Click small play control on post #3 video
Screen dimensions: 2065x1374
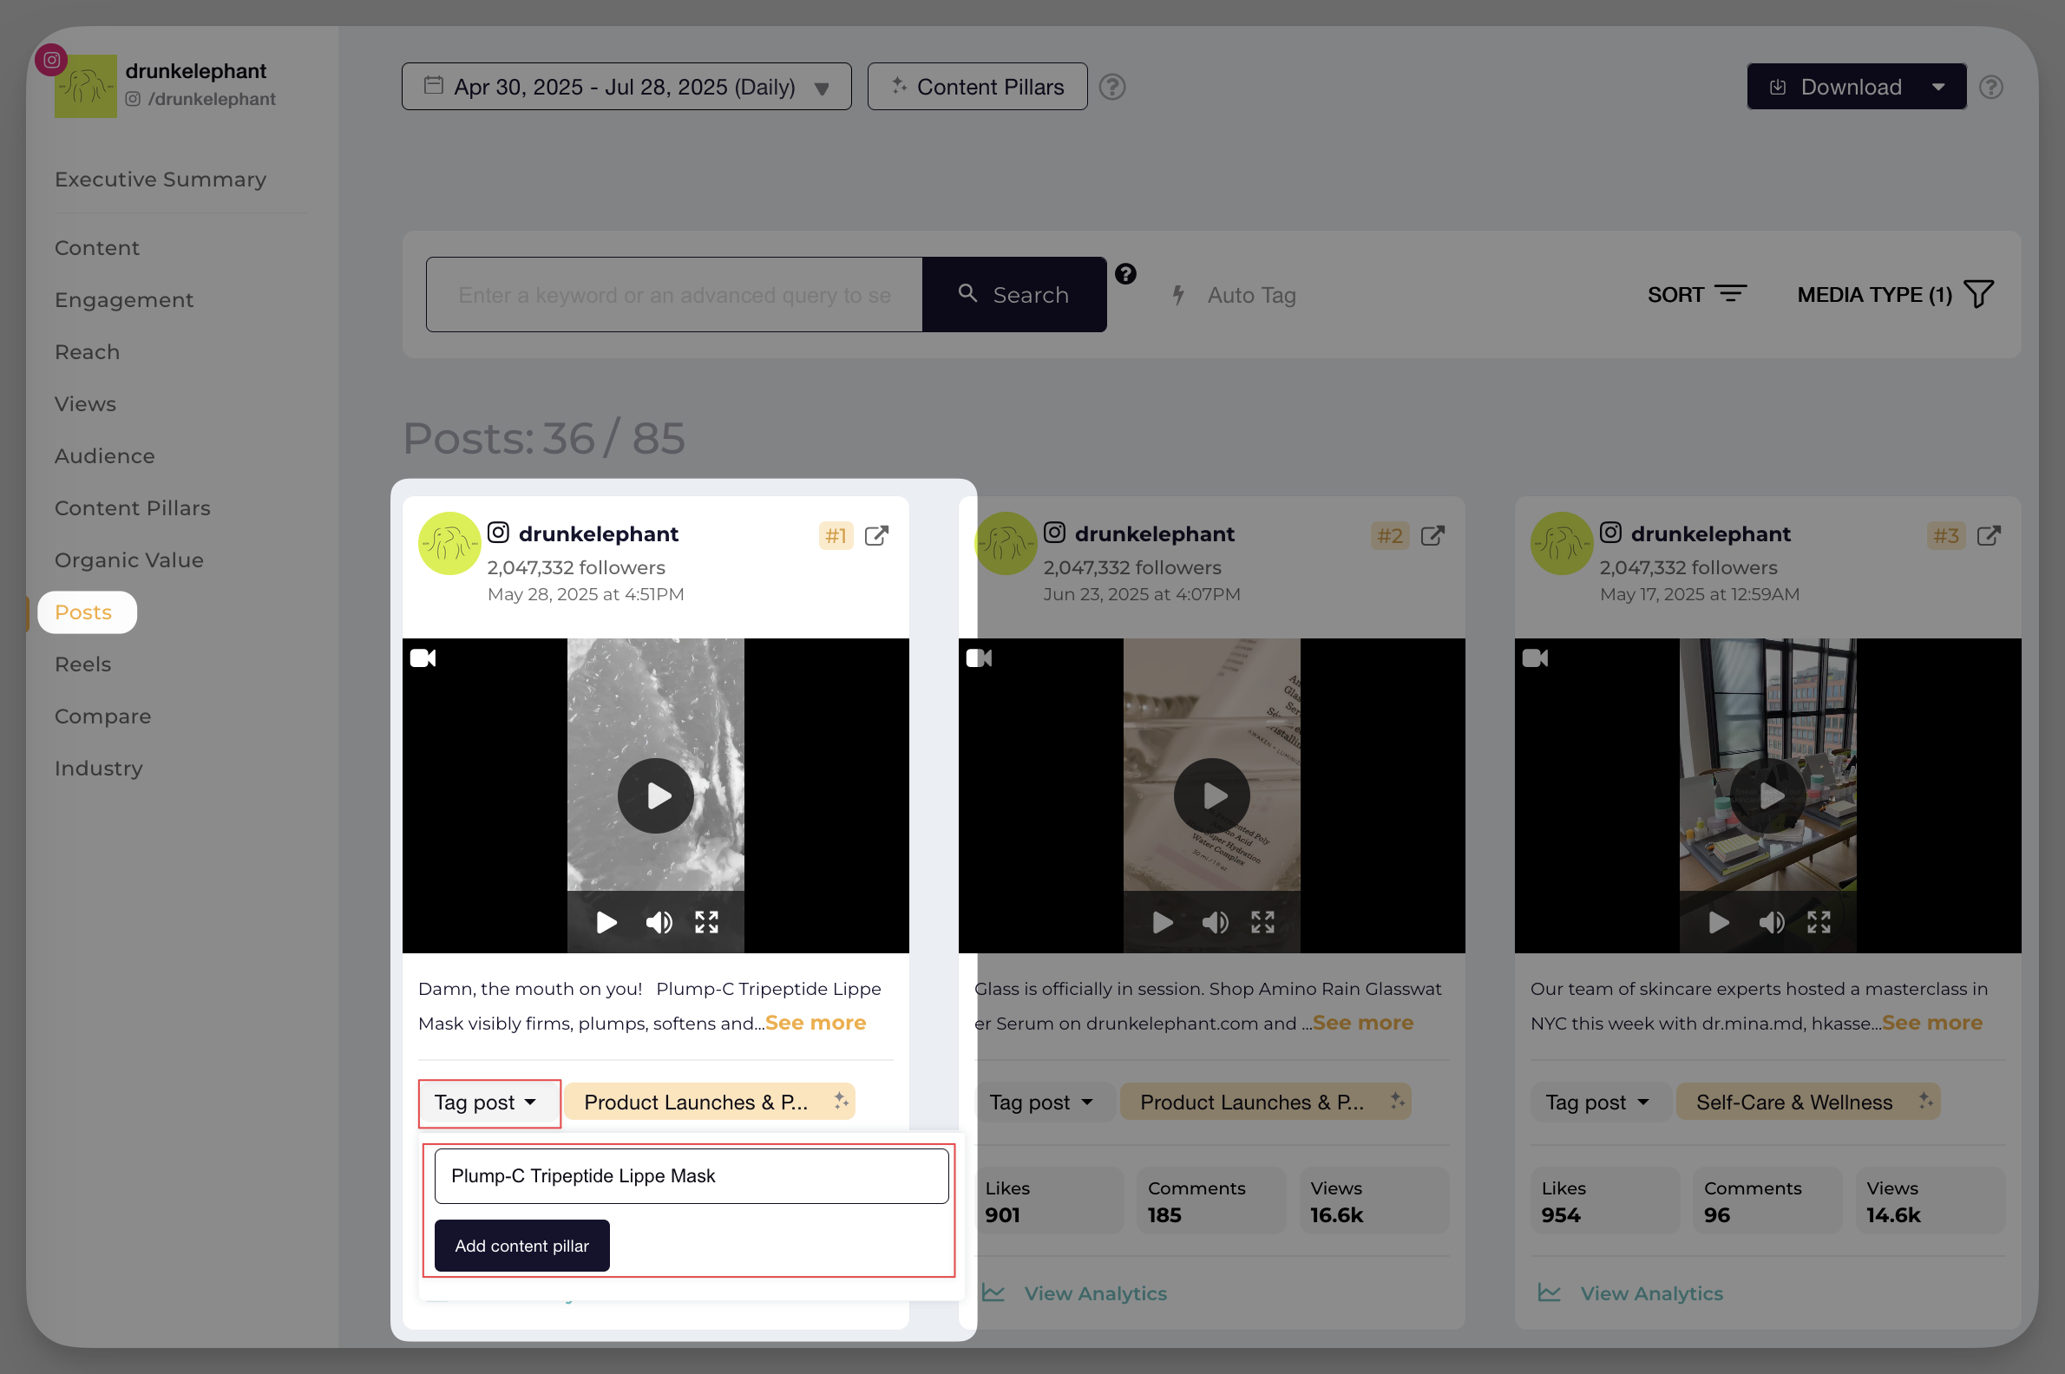tap(1719, 922)
